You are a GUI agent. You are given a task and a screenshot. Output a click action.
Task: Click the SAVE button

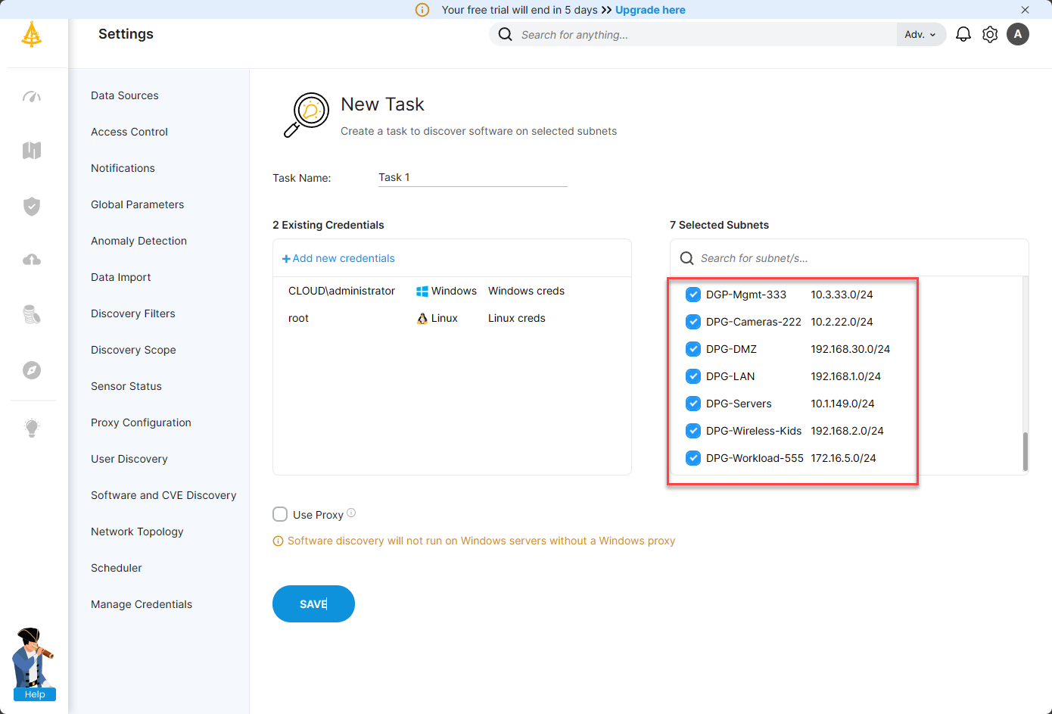point(313,603)
